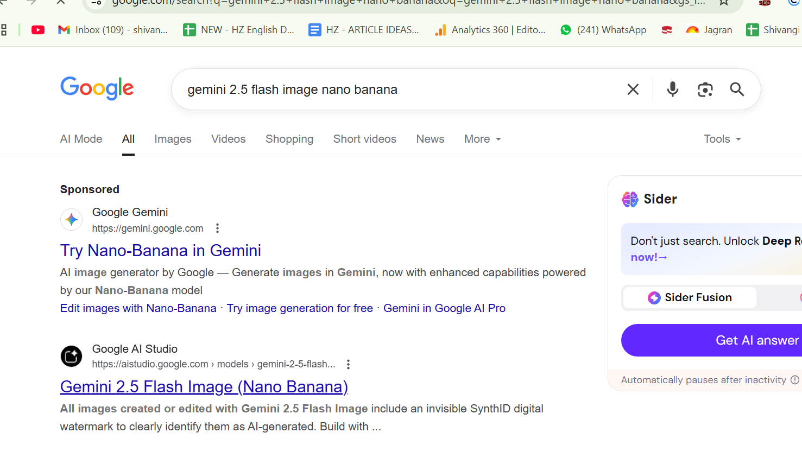
Task: Open the Analytics 360 bookmark
Action: click(x=490, y=30)
